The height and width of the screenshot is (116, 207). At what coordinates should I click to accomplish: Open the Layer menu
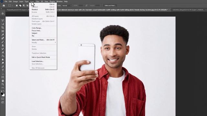click(x=21, y=1)
